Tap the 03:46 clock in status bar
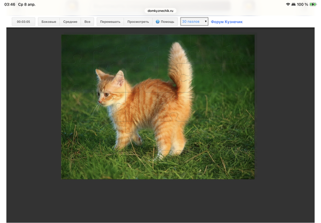 pos(10,5)
